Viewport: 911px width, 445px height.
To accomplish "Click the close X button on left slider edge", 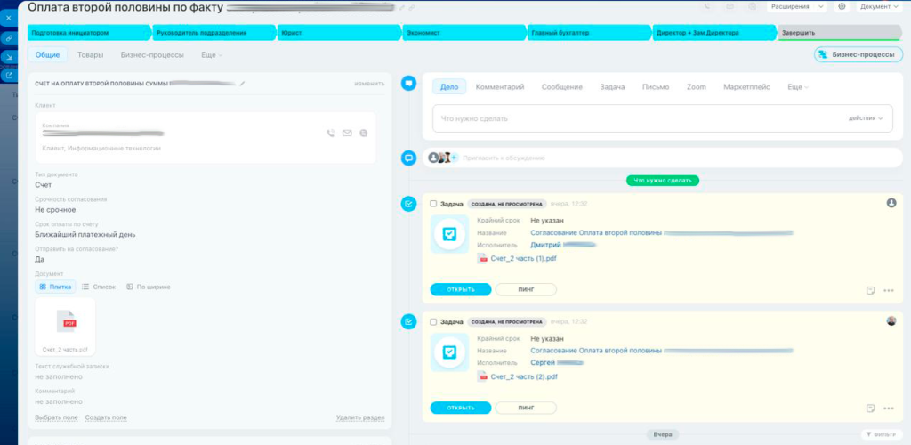I will pos(8,18).
